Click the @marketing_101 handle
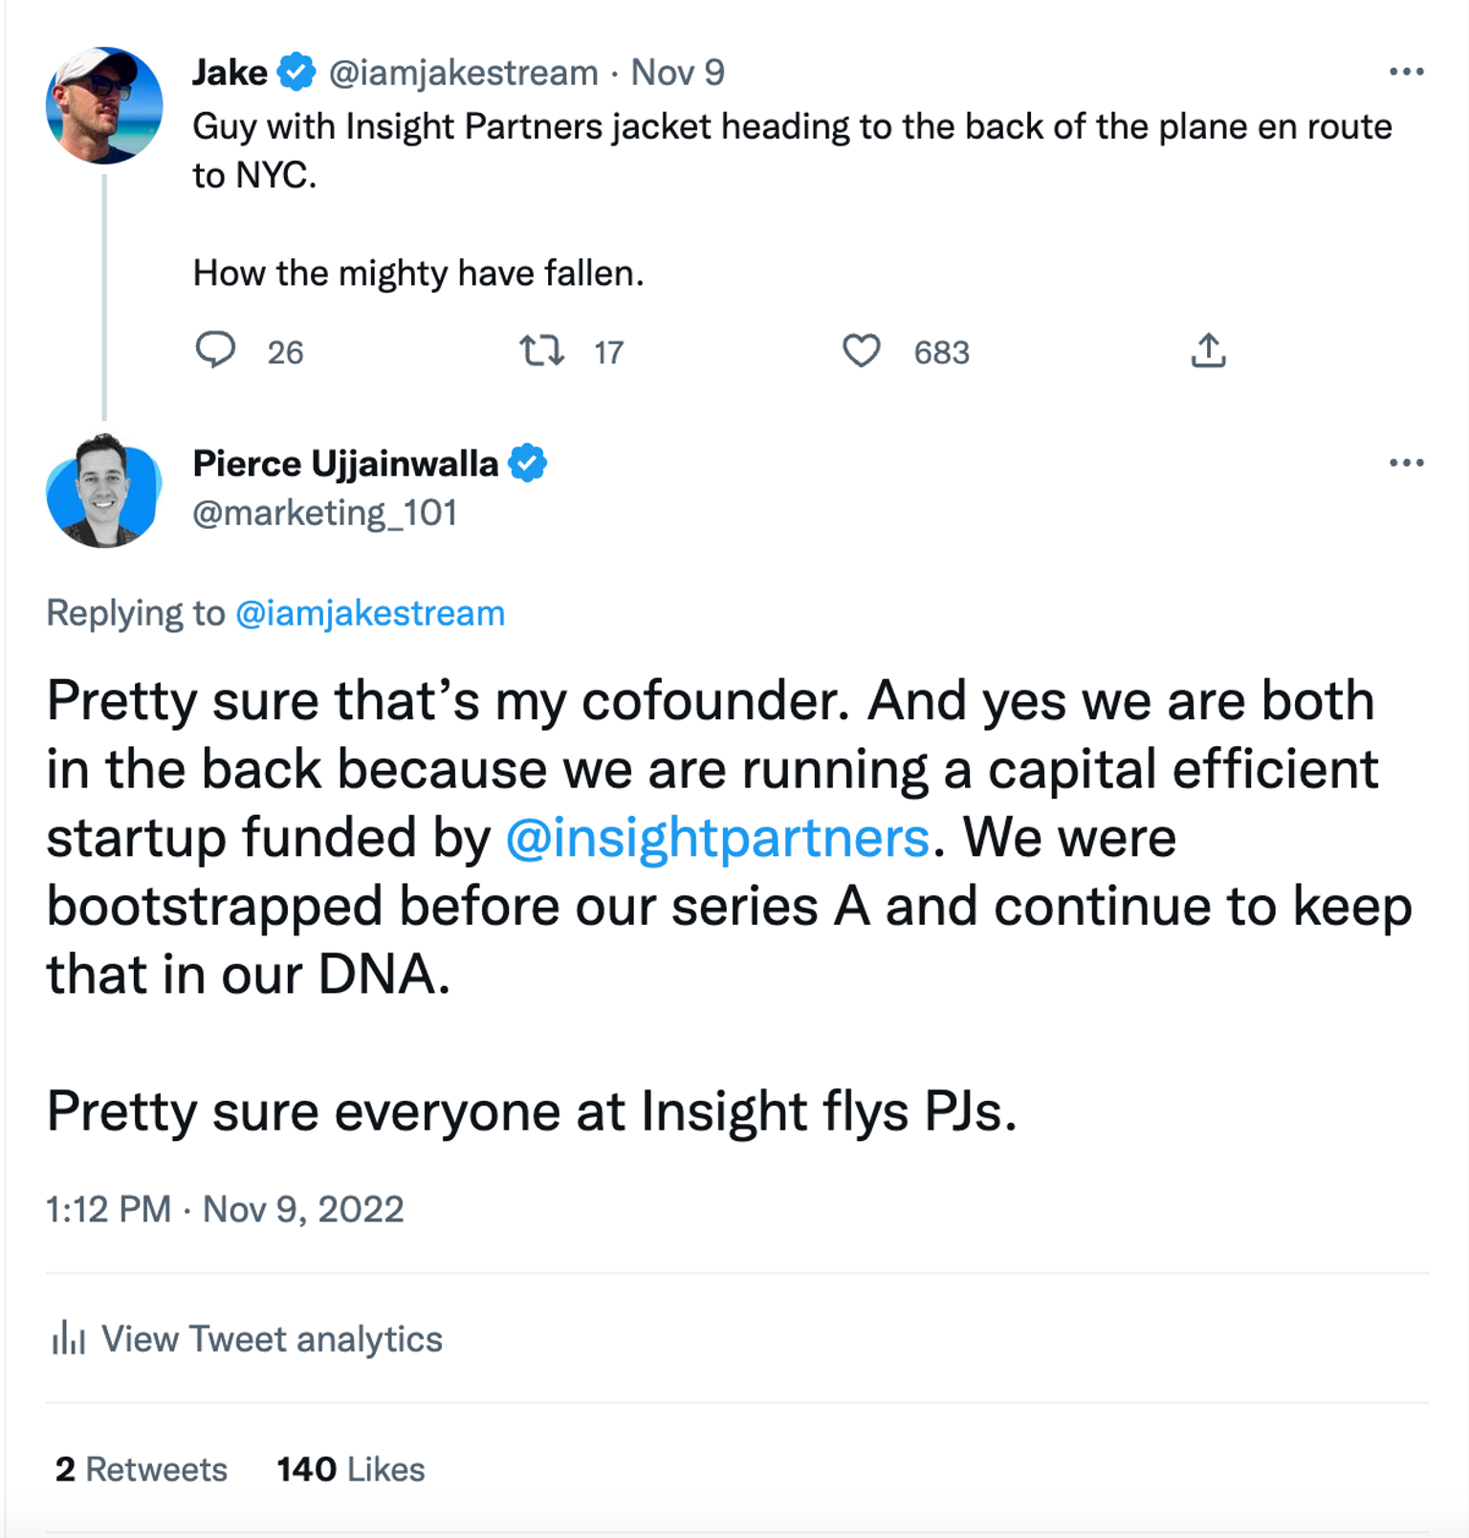The width and height of the screenshot is (1469, 1538). point(325,514)
